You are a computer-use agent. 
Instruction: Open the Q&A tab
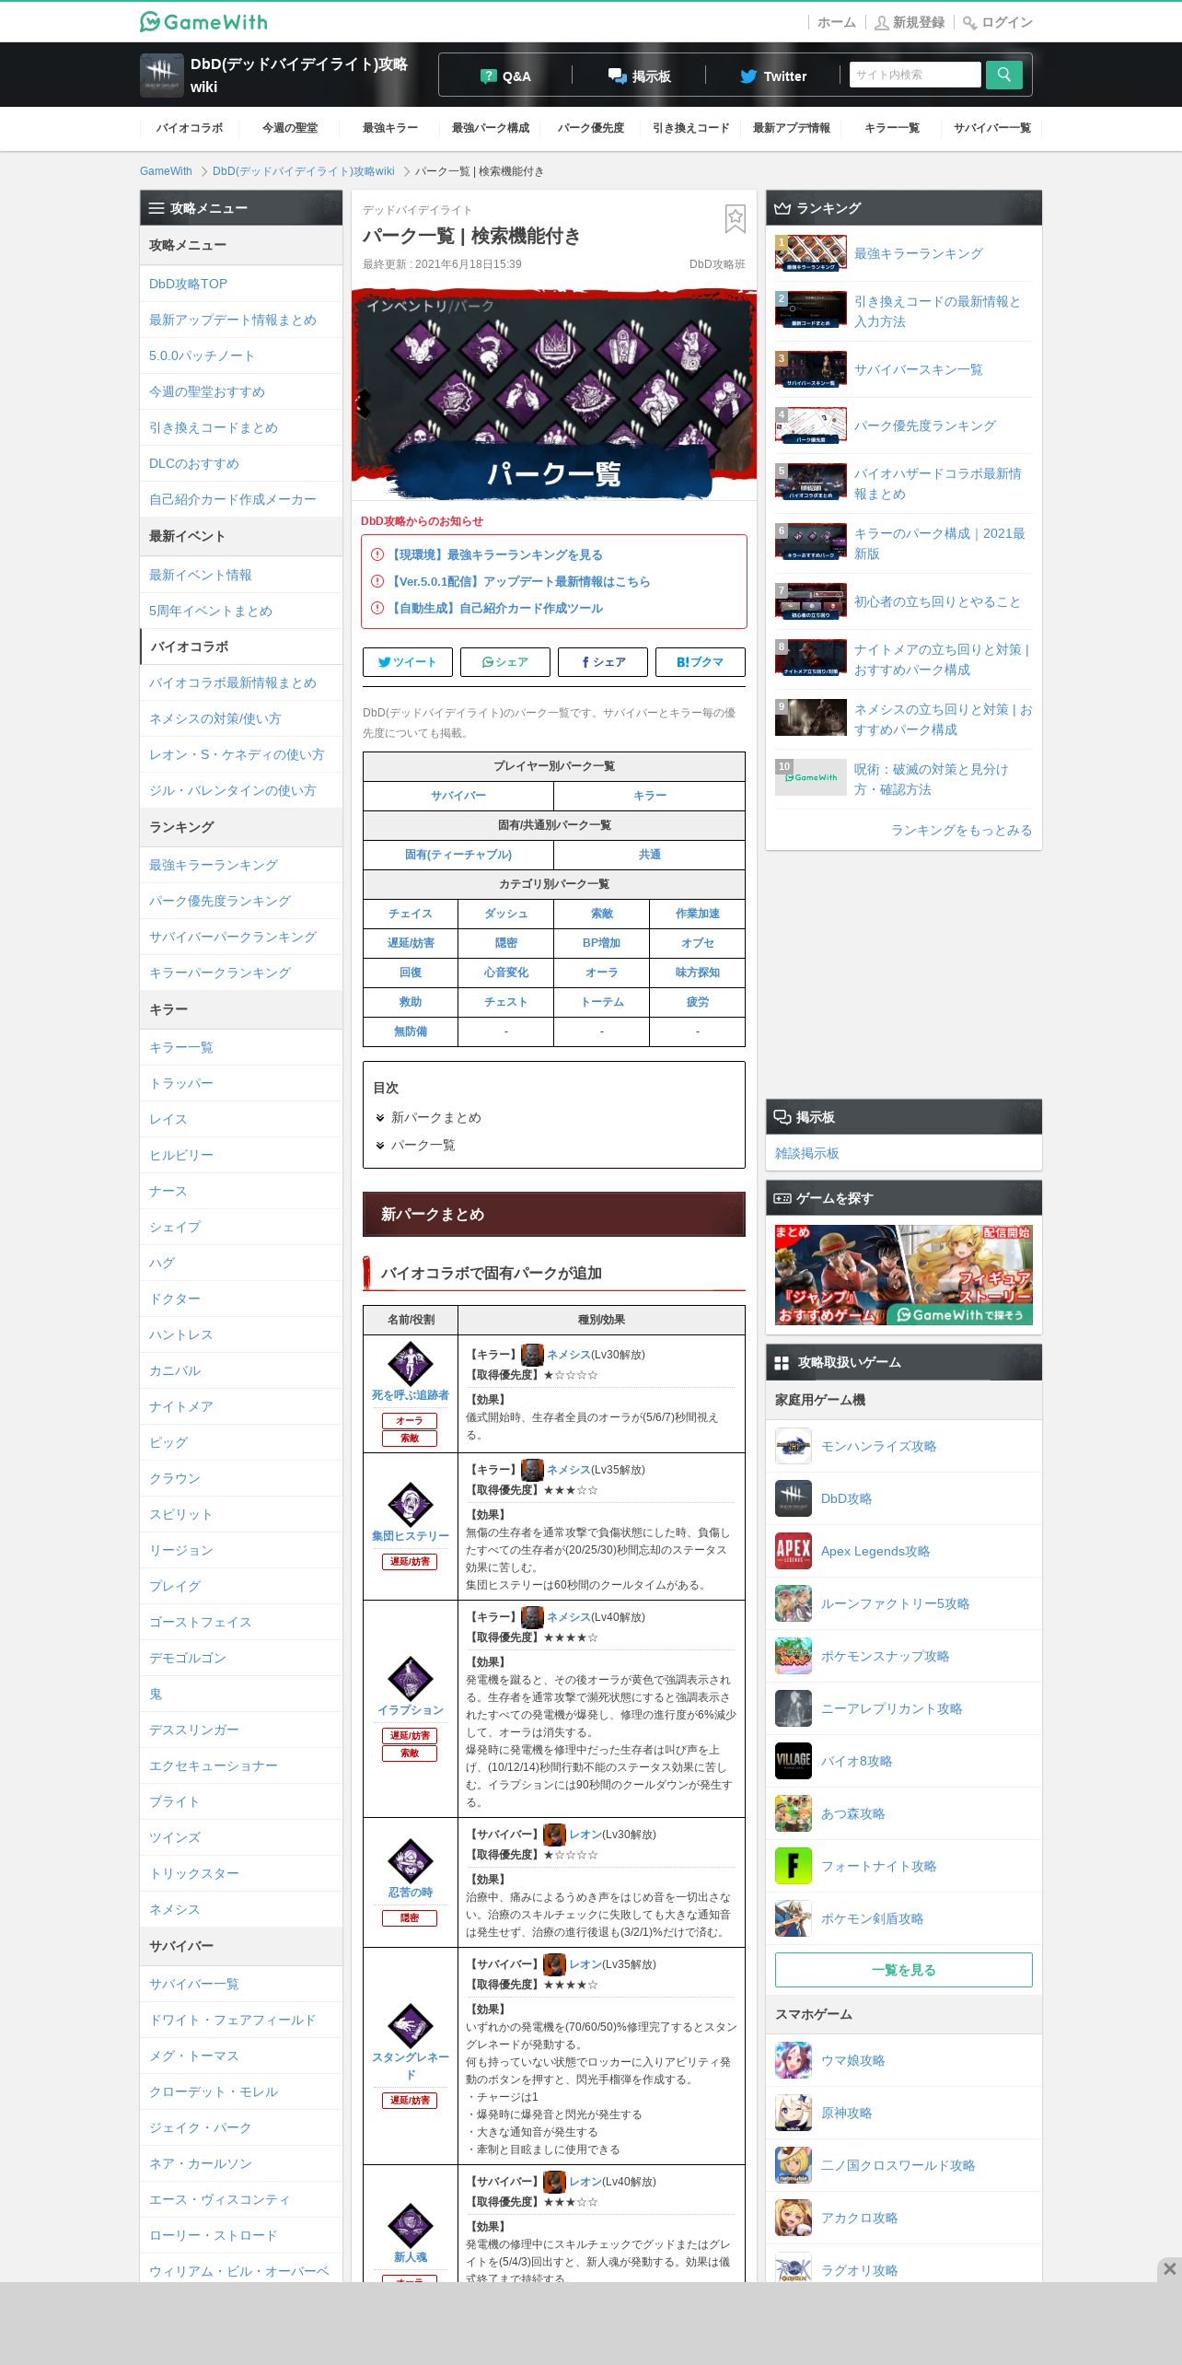505,76
